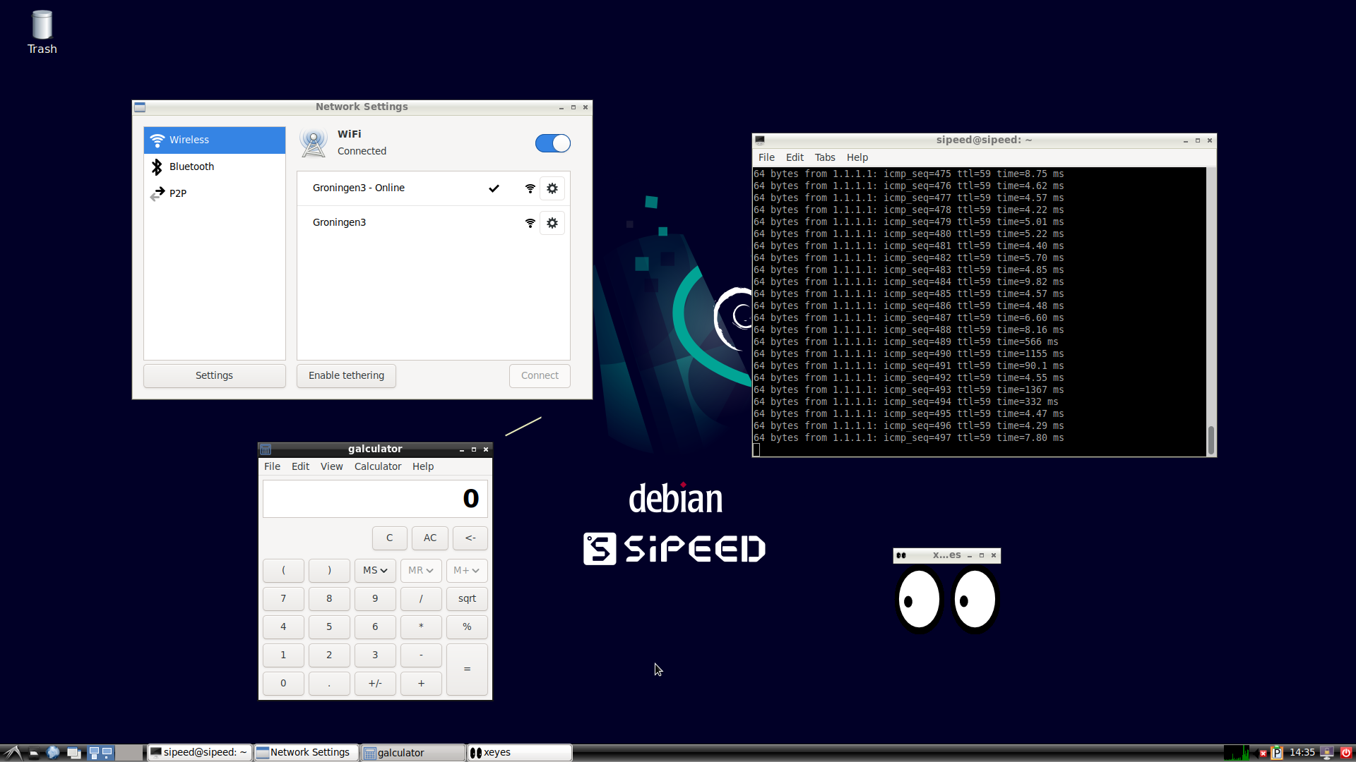Click the Network Settings taskbar button
This screenshot has width=1356, height=762.
point(306,753)
